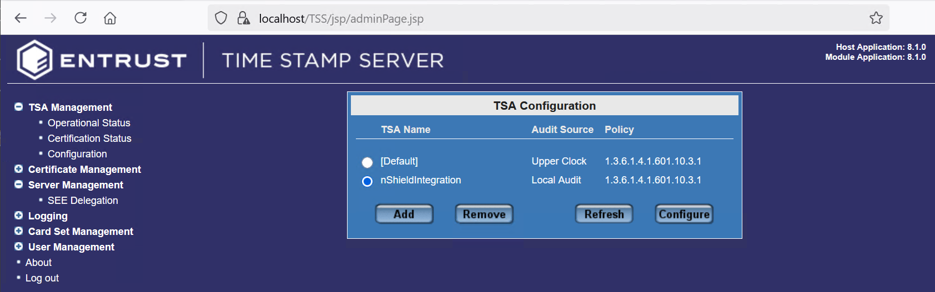Expand the User Management section
Screen dimensions: 935x292
(x=18, y=247)
